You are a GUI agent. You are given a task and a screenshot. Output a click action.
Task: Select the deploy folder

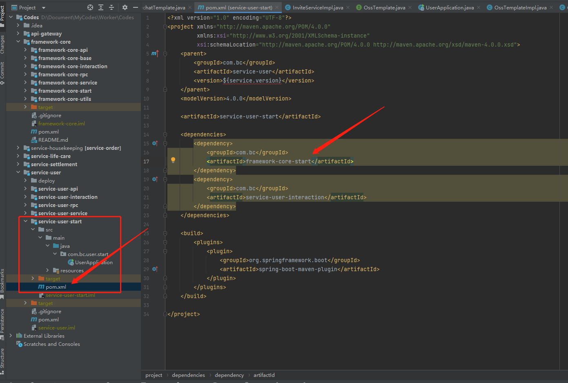pos(46,180)
